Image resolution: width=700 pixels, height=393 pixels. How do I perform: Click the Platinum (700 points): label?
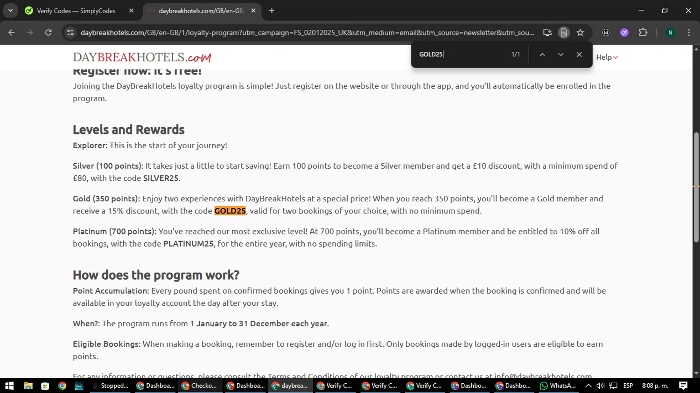pos(114,231)
